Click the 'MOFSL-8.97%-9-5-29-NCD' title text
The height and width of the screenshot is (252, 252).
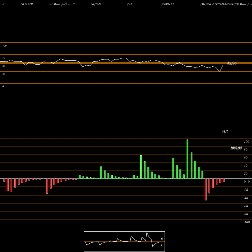point(219,4)
